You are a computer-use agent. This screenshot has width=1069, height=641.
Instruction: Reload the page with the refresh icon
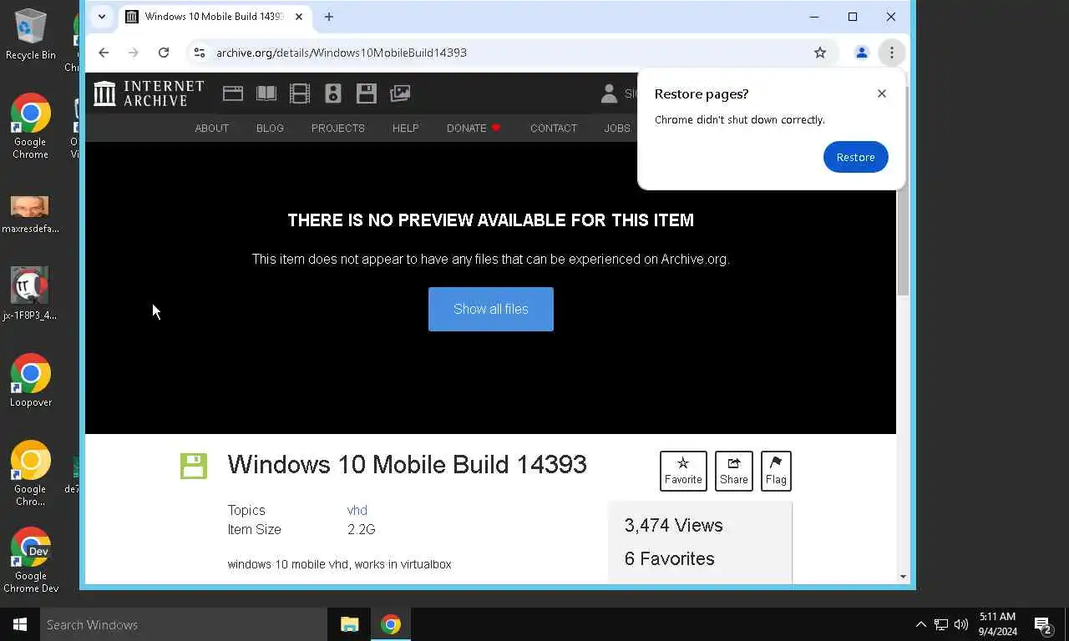click(164, 53)
